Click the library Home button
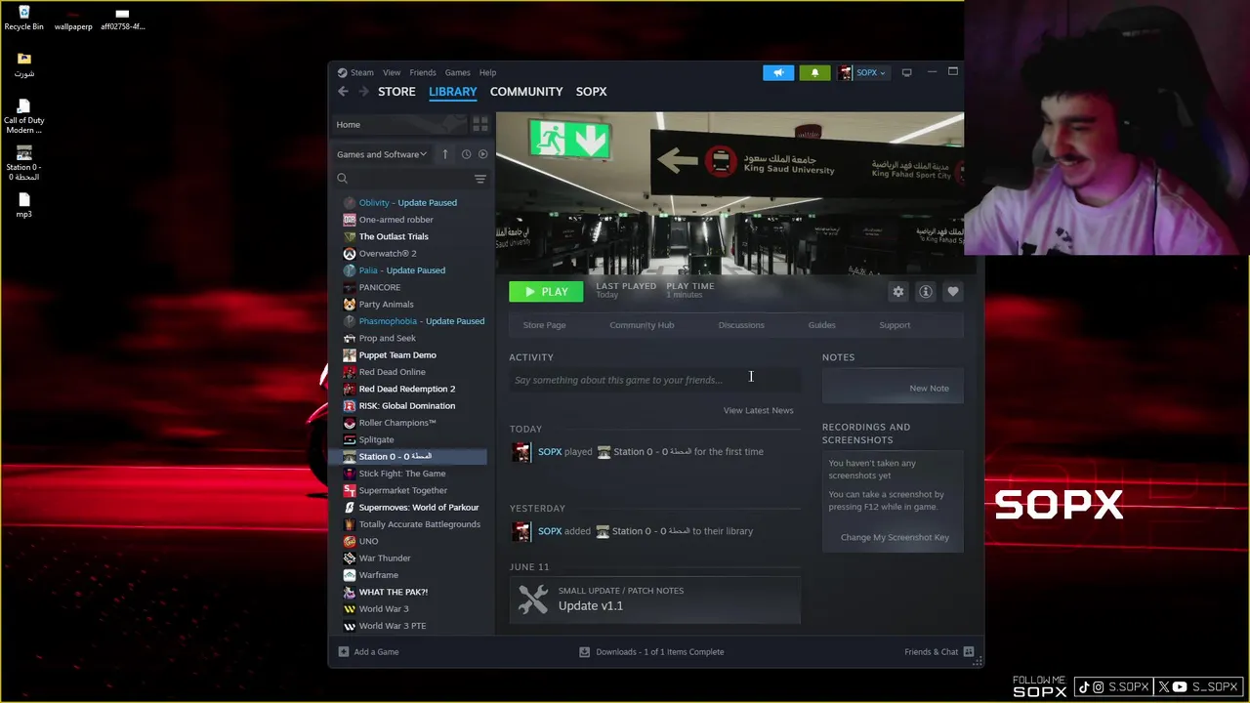The width and height of the screenshot is (1250, 703). point(398,124)
